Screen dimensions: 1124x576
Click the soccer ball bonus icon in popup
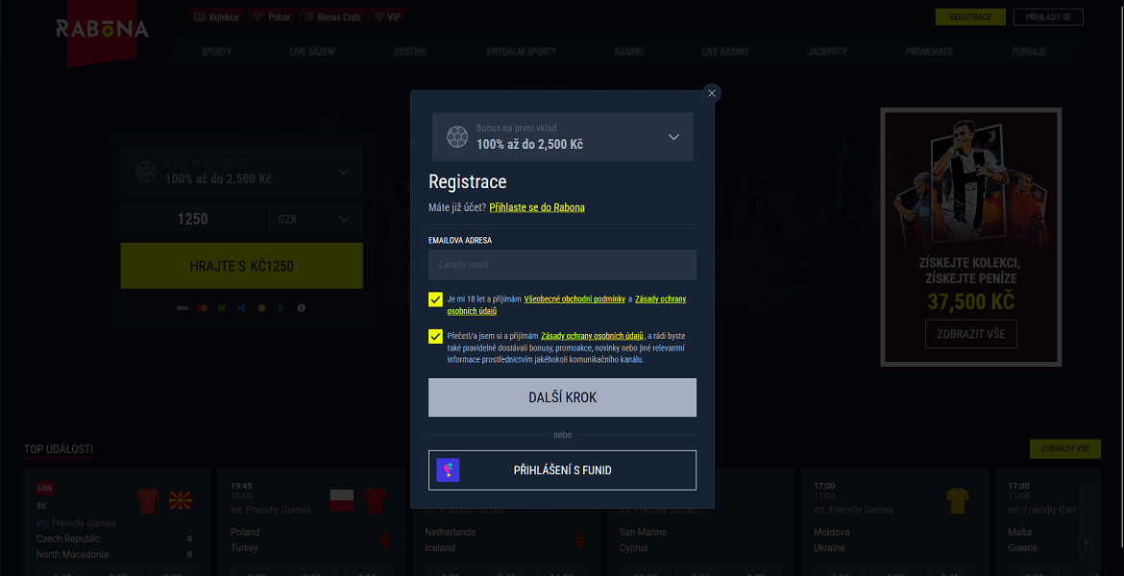[457, 137]
